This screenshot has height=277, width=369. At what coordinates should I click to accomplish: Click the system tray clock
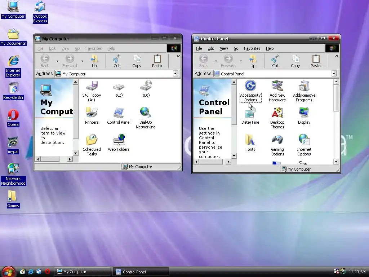click(357, 272)
